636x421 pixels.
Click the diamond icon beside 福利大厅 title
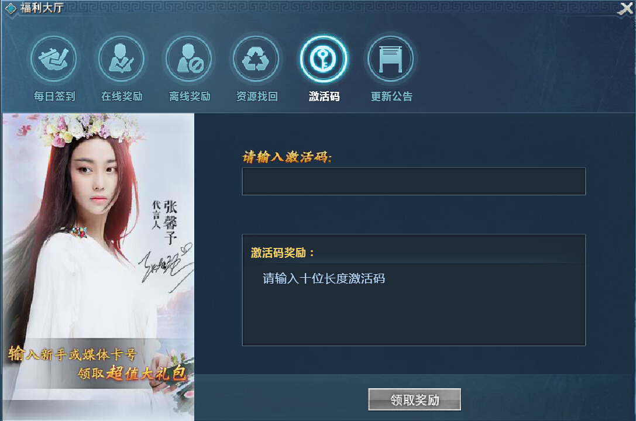click(11, 8)
